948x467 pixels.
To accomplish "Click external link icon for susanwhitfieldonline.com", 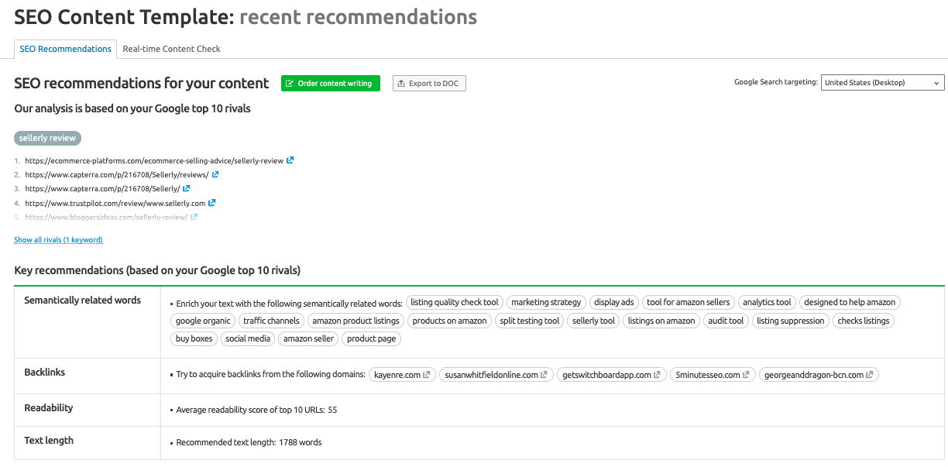I will [544, 375].
